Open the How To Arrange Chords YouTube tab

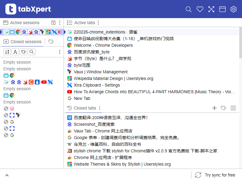tap(152, 92)
